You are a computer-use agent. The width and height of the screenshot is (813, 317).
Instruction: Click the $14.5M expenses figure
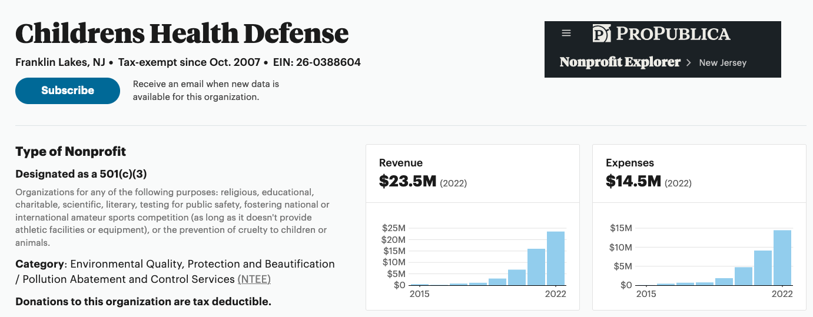coord(633,181)
